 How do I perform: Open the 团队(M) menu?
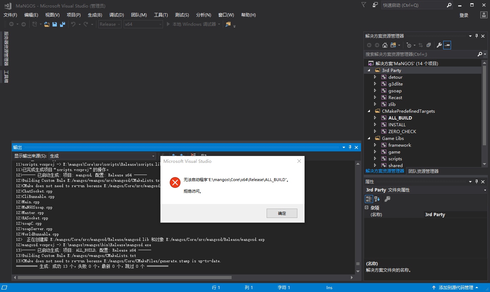[x=139, y=15]
